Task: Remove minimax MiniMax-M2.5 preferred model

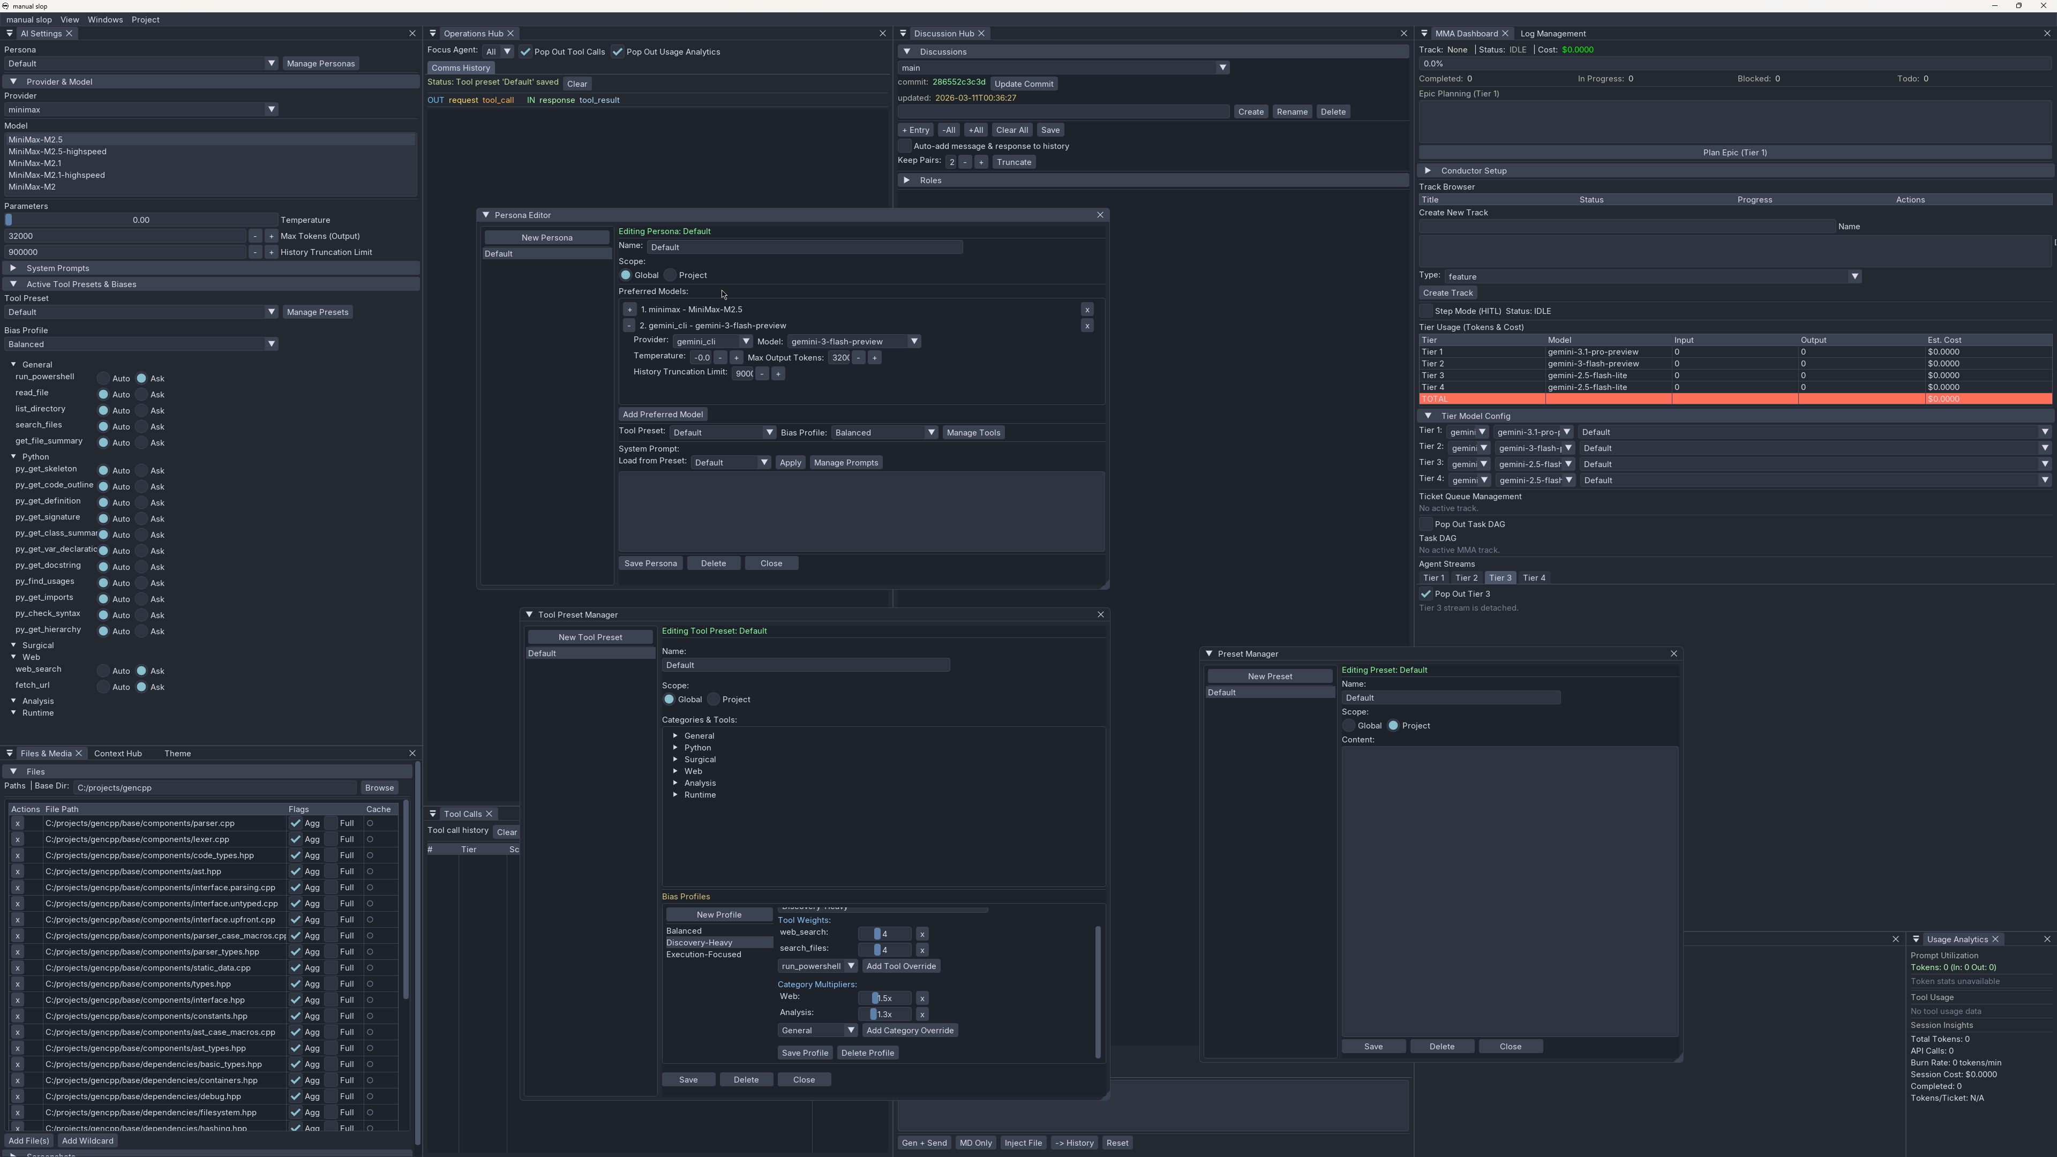Action: pyautogui.click(x=1087, y=309)
